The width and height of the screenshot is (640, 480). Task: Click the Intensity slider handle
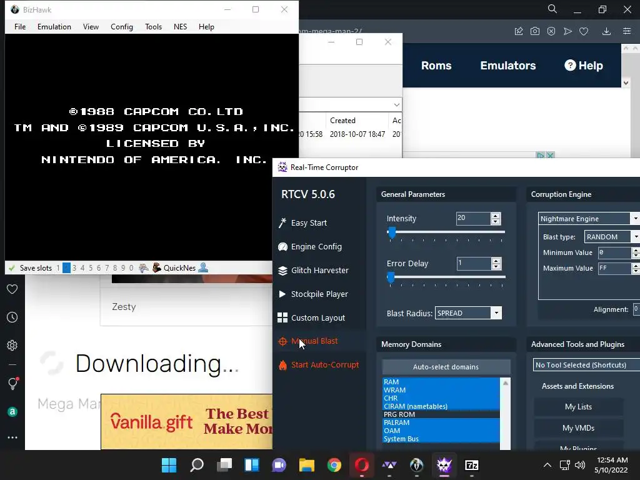click(392, 232)
